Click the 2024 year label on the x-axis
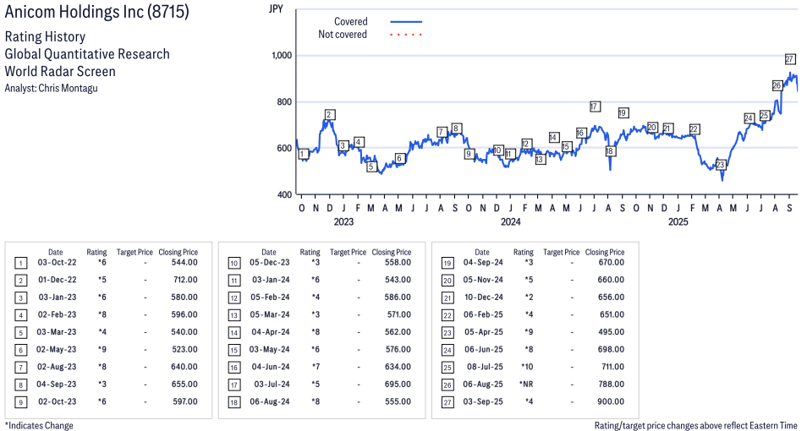This screenshot has height=431, width=807. point(510,222)
